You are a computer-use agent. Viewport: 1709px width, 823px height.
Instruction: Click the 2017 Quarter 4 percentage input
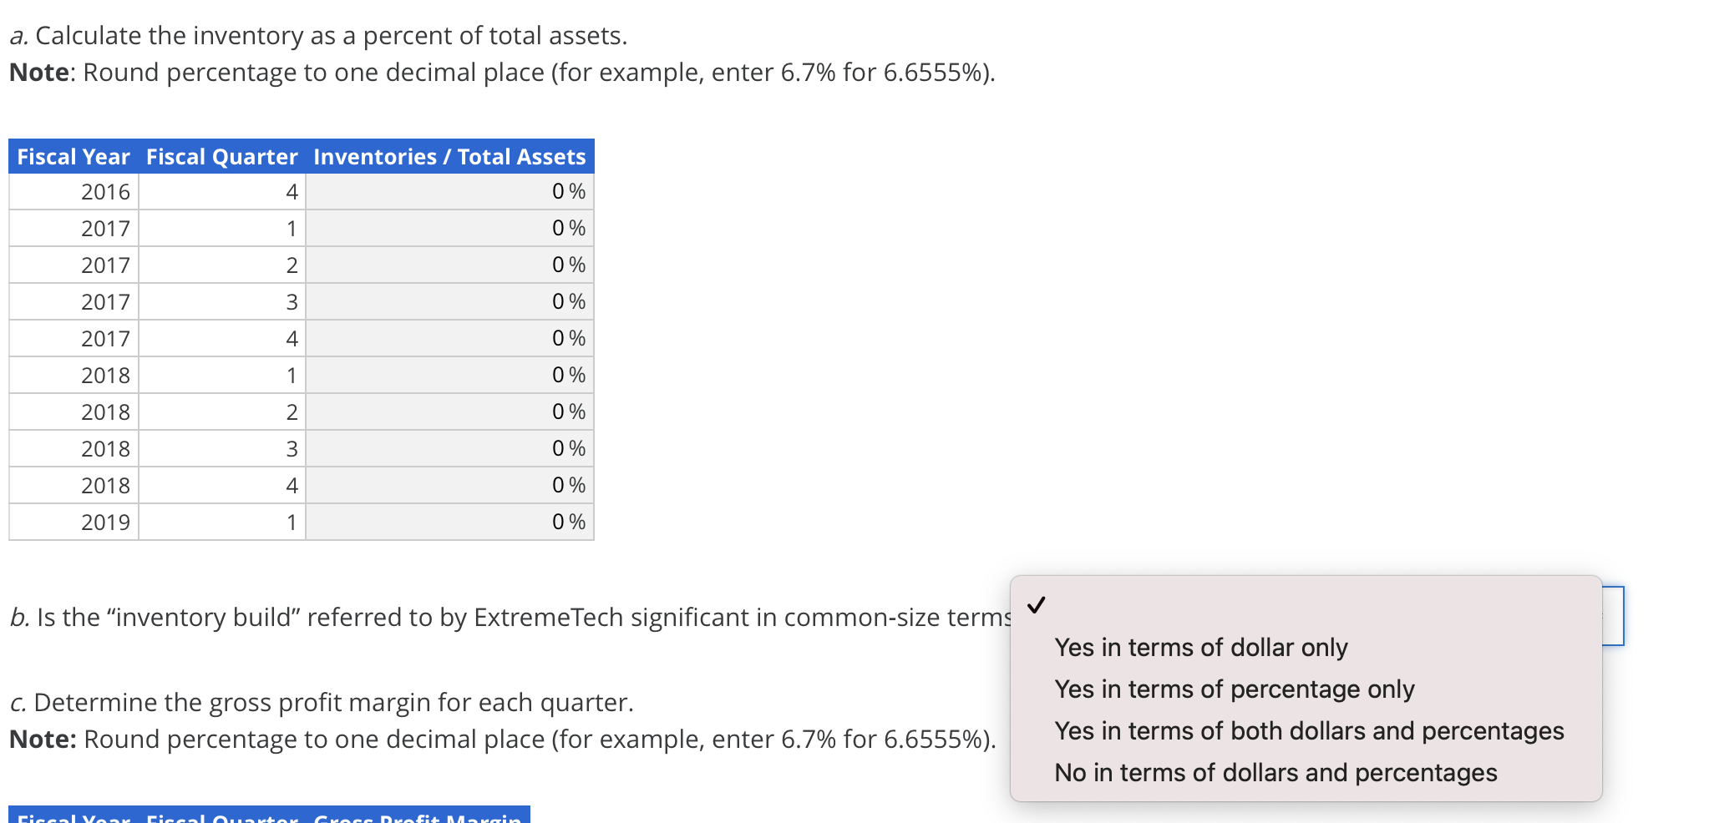pyautogui.click(x=449, y=338)
